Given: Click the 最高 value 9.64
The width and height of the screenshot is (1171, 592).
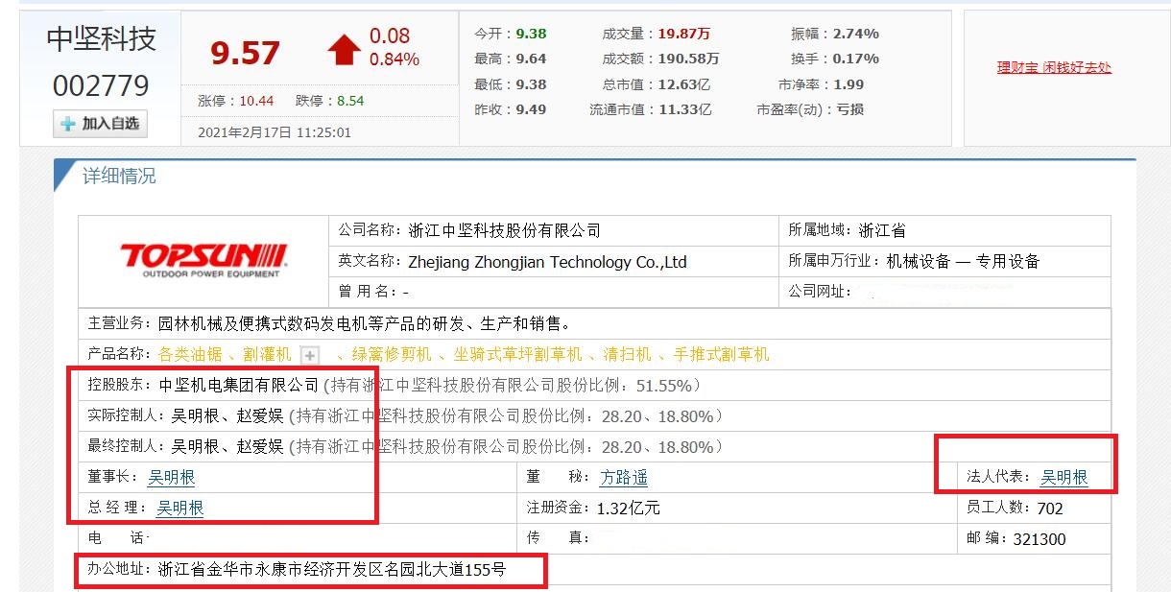Looking at the screenshot, I should point(531,59).
